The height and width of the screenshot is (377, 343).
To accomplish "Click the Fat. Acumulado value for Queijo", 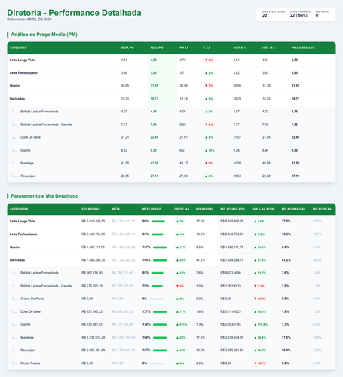I will (231, 247).
